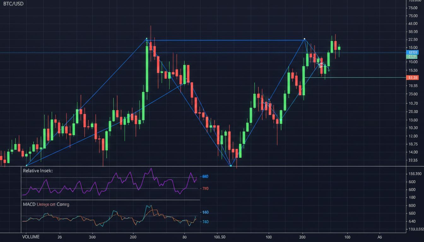Click the first peak pattern anchor point

146,39
